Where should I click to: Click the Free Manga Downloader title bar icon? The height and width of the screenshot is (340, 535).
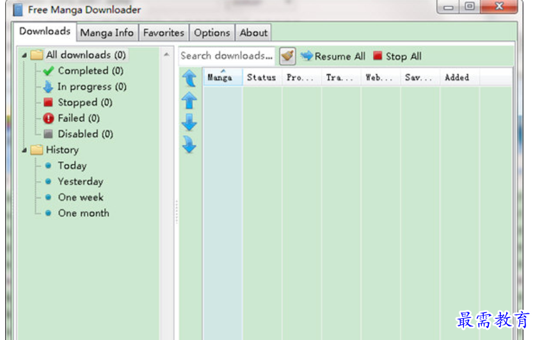[18, 10]
